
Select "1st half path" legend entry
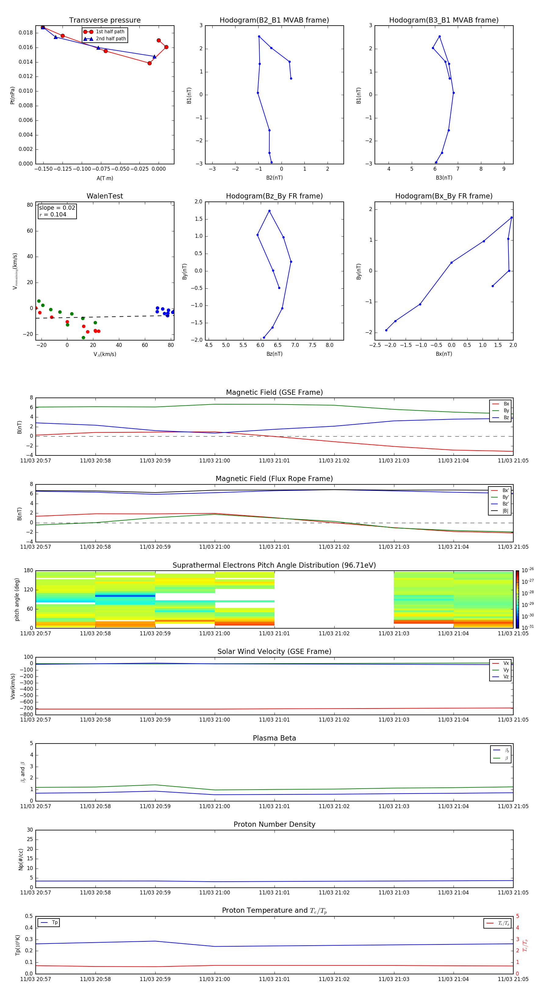click(x=104, y=32)
